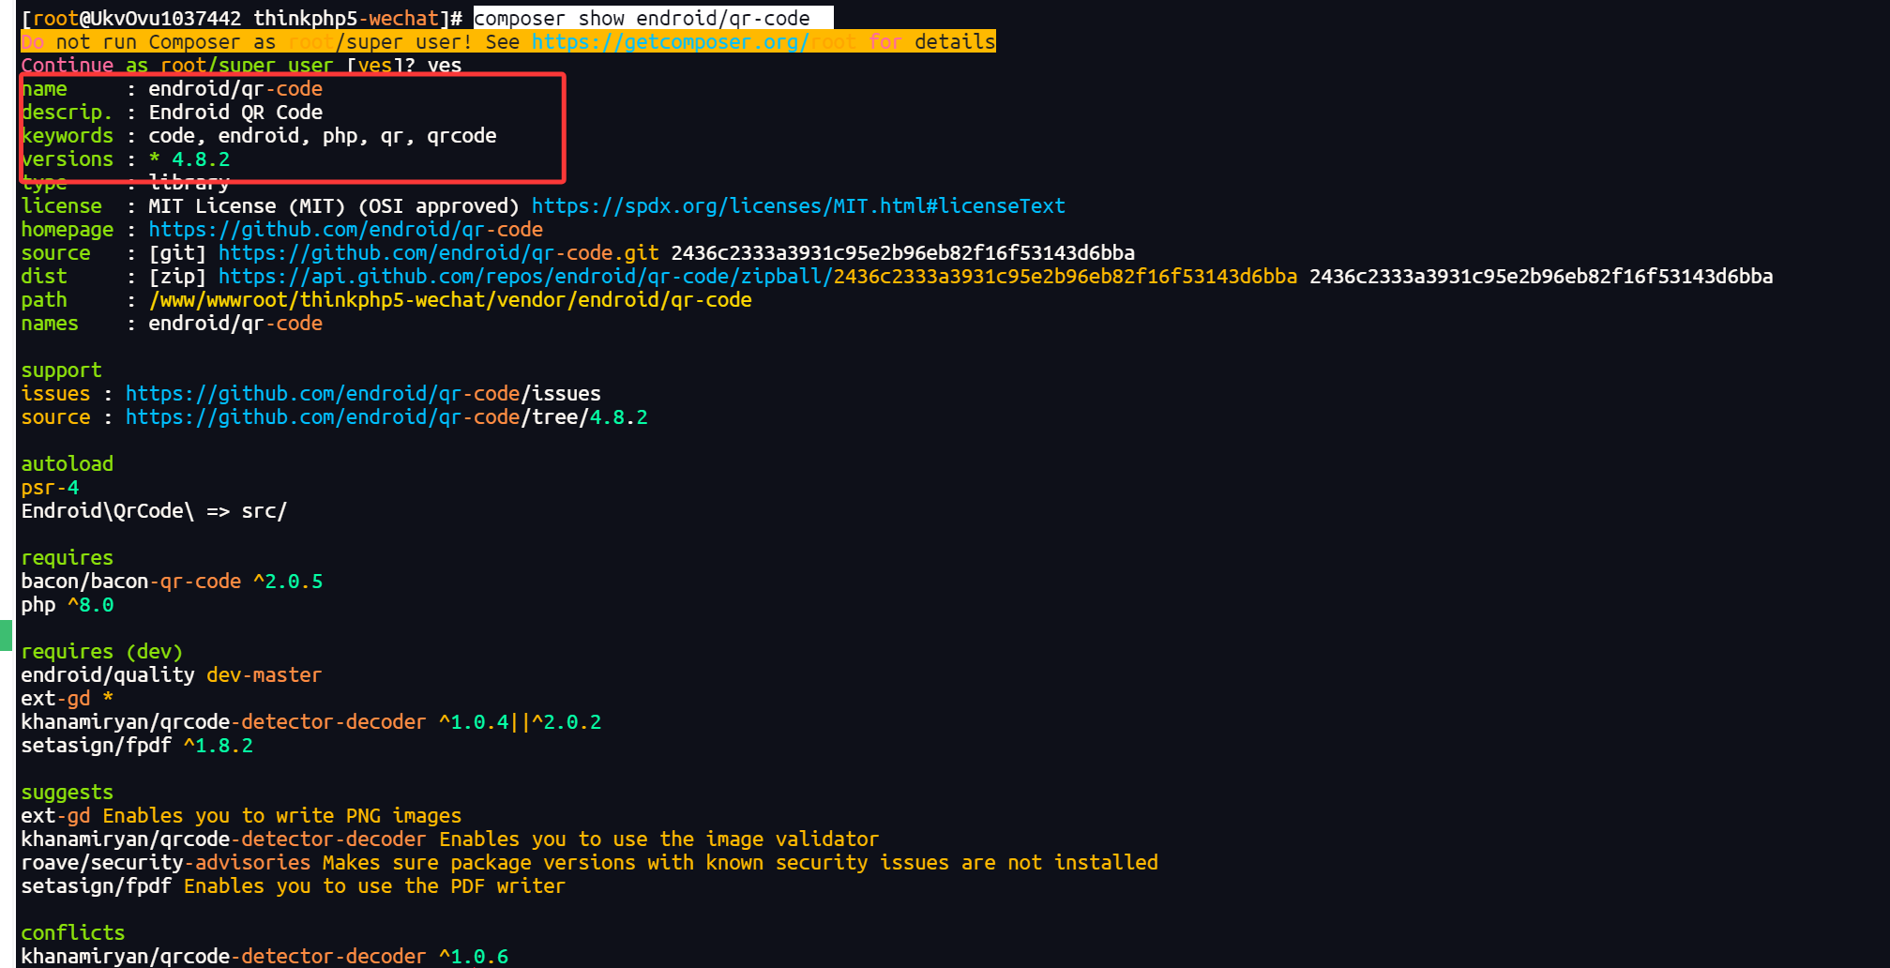Click the 'dist' field label
This screenshot has width=1890, height=968.
click(44, 277)
